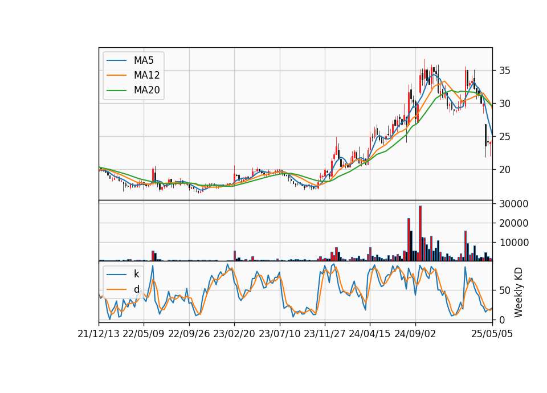
Task: Click the KD axis value 0
Action: 502,320
